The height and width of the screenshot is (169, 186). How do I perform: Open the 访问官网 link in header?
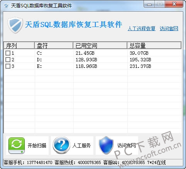click(169, 29)
